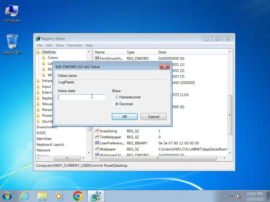
Task: Click values pane vertical scrollbar thumb
Action: [x=230, y=115]
